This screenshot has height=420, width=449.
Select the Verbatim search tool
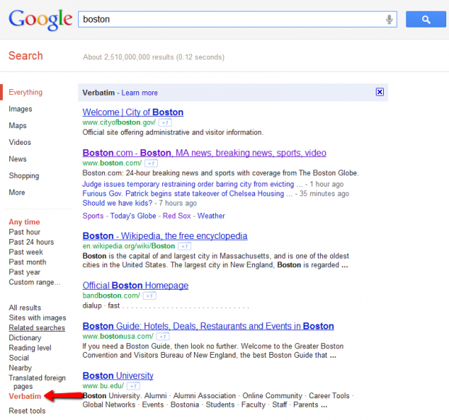[25, 396]
